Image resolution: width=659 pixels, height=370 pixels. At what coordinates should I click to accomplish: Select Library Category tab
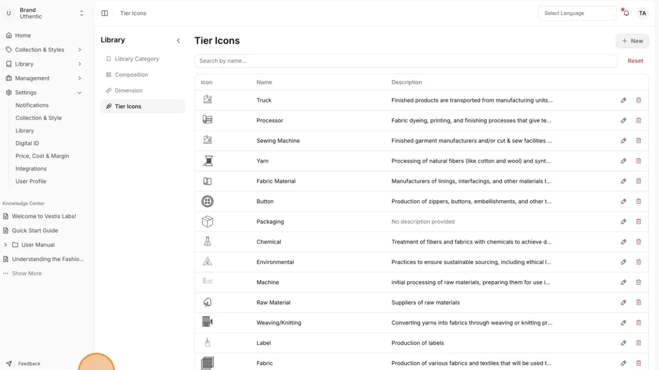point(142,59)
